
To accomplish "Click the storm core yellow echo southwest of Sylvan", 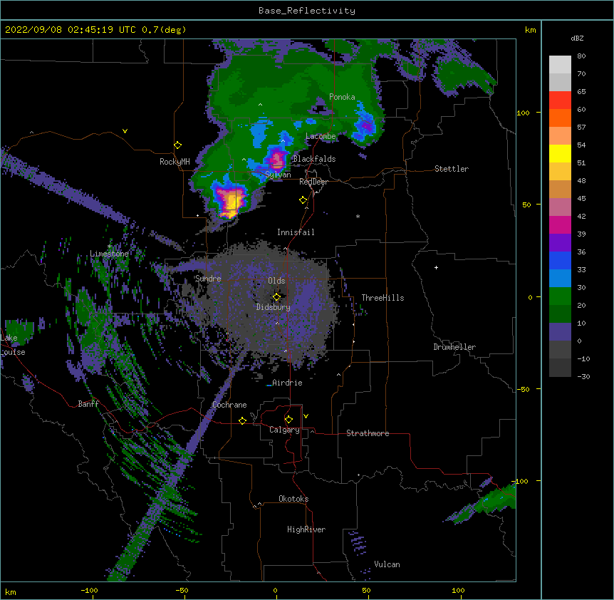I will [x=231, y=201].
